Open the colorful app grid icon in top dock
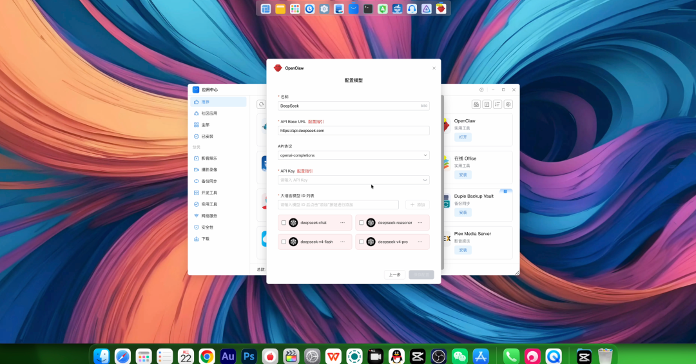Image resolution: width=696 pixels, height=364 pixels. (x=295, y=8)
